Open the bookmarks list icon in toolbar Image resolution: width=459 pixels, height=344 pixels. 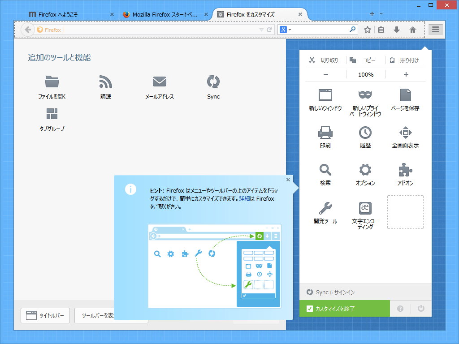(381, 30)
